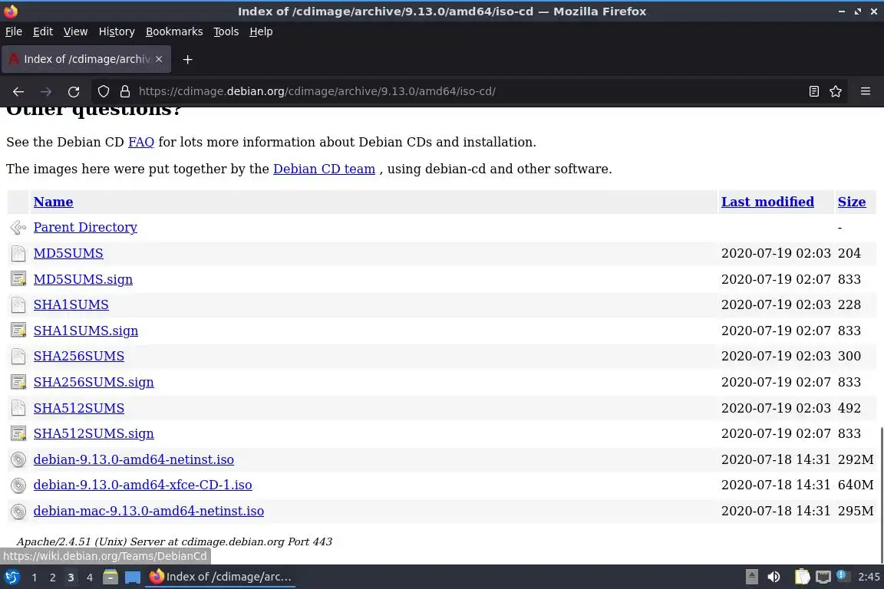Download debian-9.13.0-amd64-netinst.iso

click(x=134, y=459)
